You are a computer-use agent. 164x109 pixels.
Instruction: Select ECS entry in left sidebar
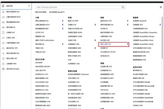coord(13,12)
